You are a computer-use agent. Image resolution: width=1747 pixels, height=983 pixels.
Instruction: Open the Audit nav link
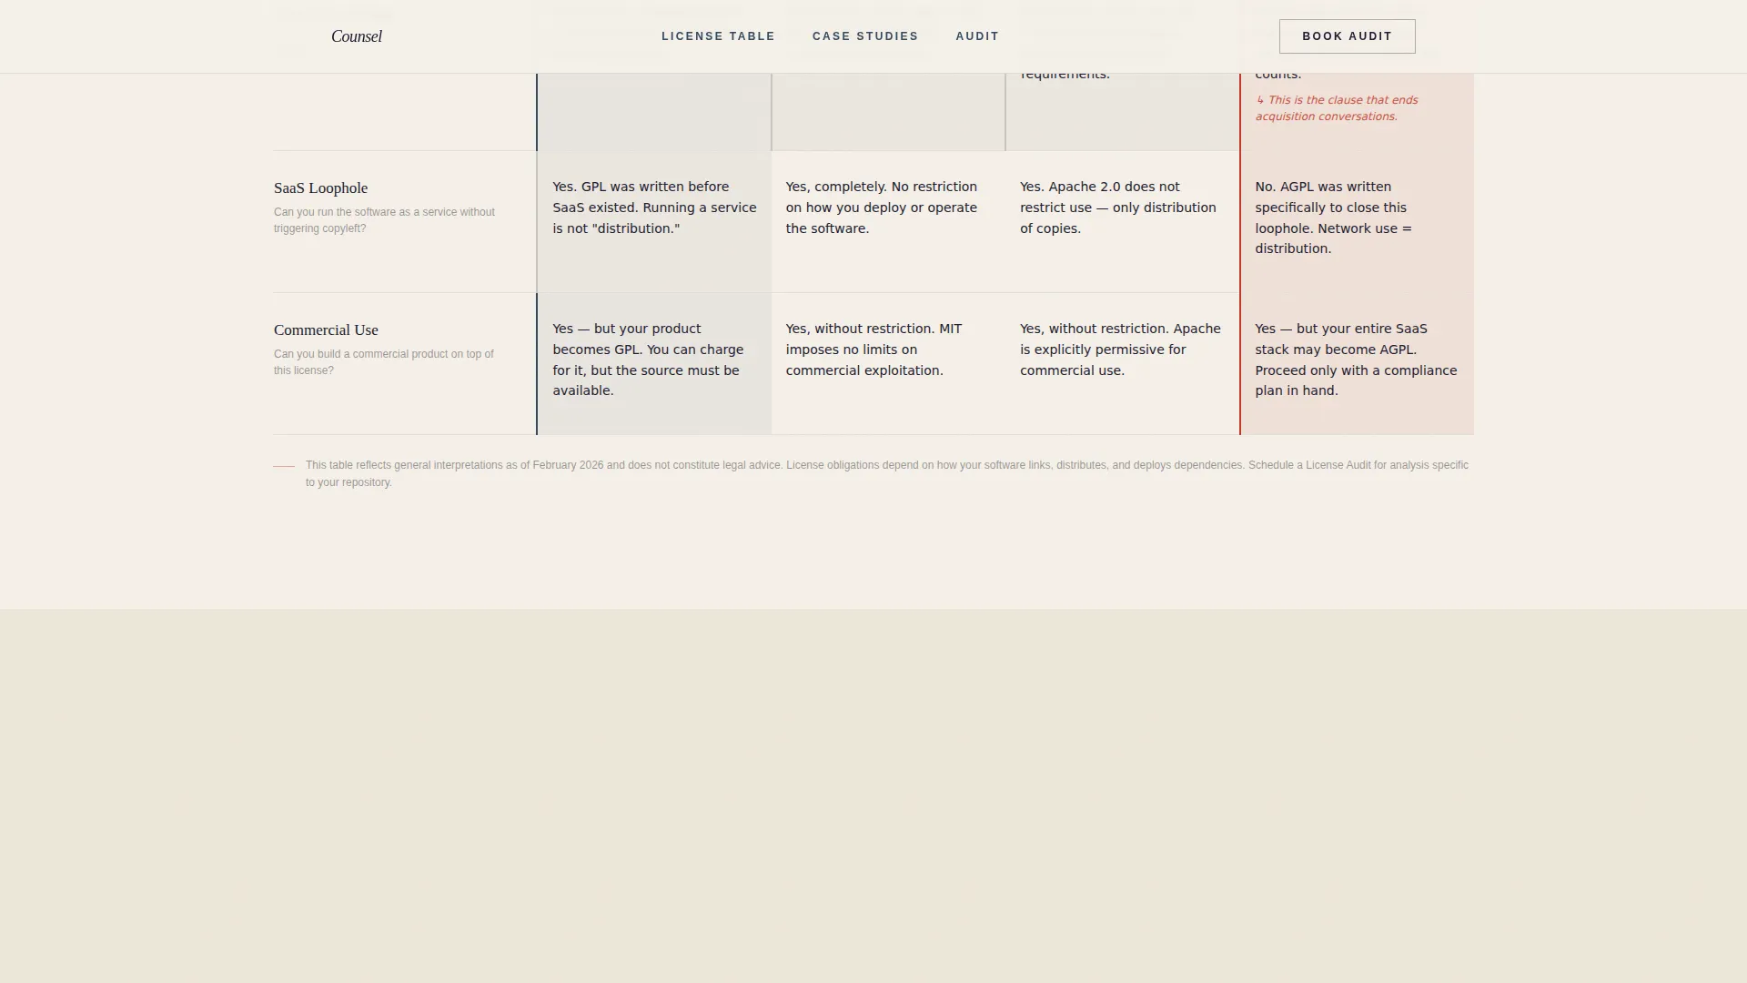tap(977, 36)
